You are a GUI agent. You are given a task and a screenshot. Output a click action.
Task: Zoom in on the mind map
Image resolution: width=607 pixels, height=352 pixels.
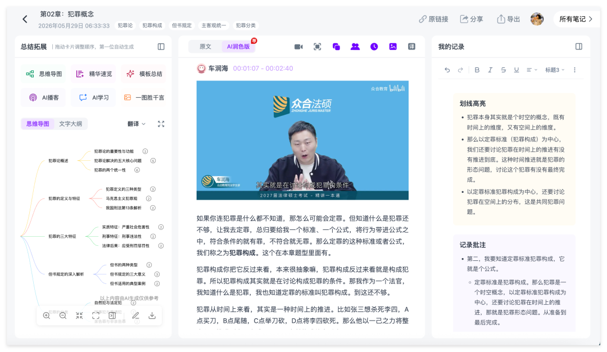click(x=47, y=315)
